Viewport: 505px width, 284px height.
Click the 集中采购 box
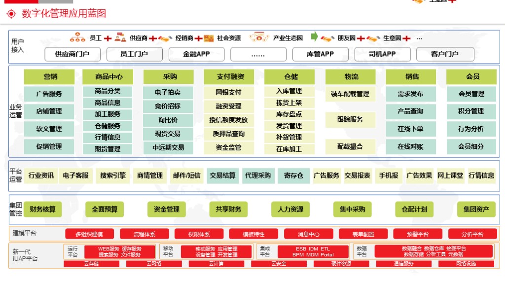tap(352, 209)
